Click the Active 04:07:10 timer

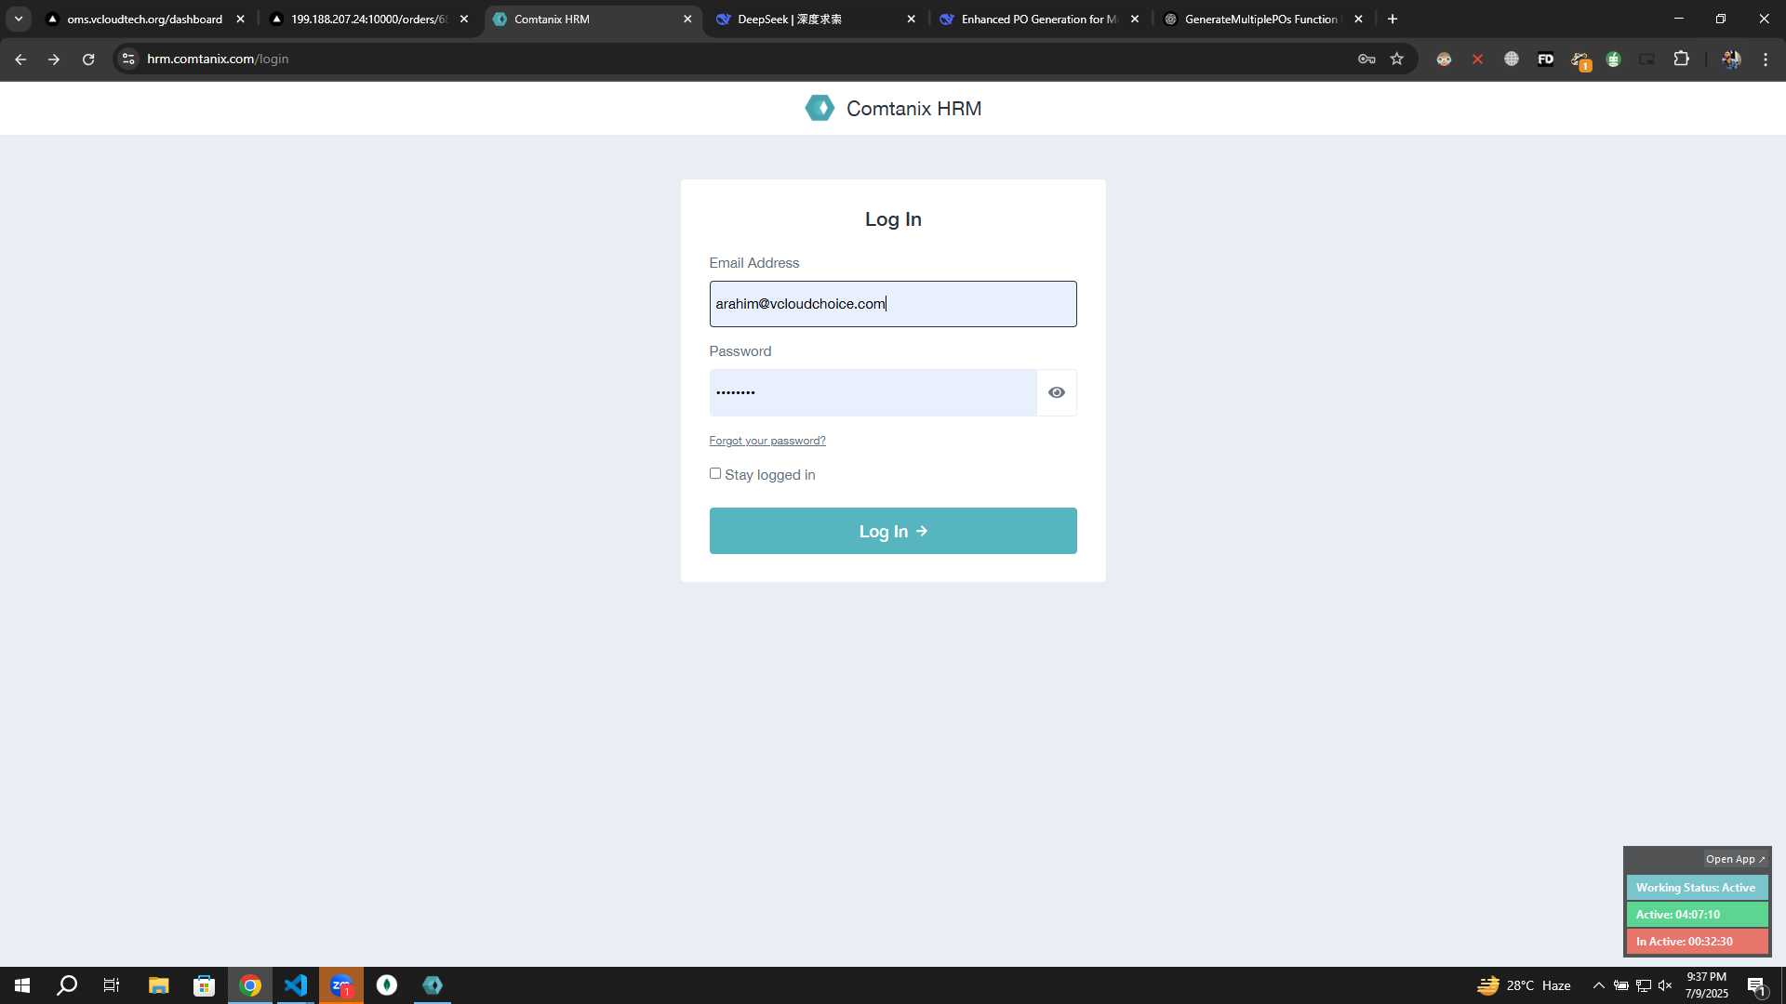(x=1697, y=915)
